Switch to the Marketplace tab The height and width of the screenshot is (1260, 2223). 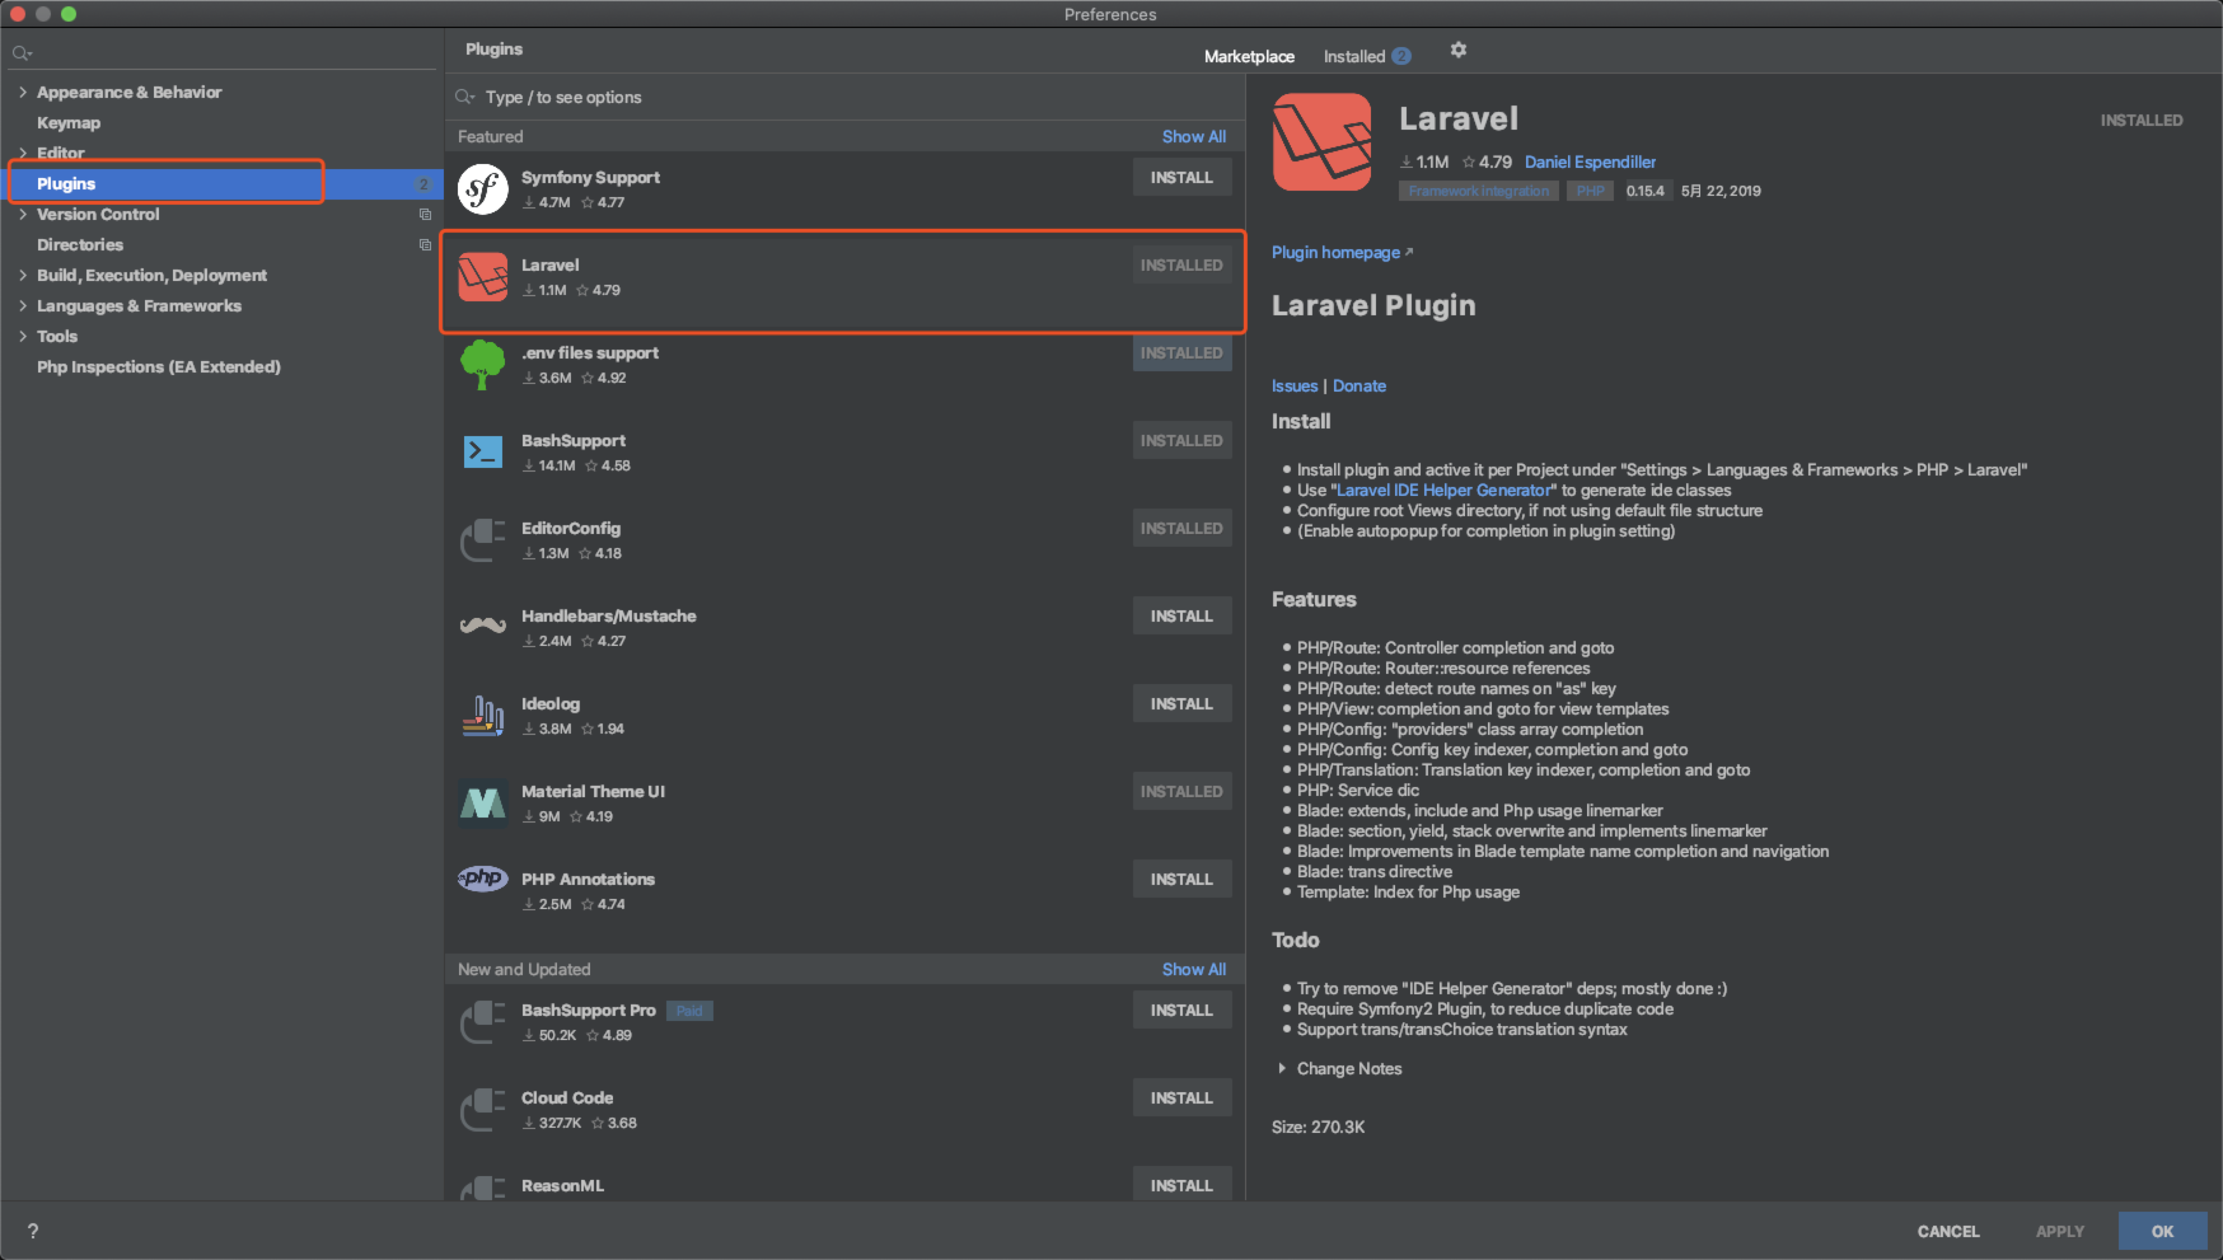point(1249,56)
